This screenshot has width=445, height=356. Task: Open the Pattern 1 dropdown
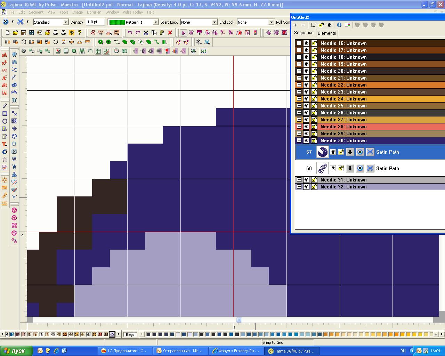156,22
